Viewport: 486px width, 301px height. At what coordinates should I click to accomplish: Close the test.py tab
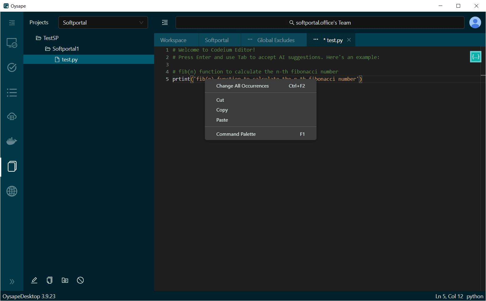tap(349, 40)
